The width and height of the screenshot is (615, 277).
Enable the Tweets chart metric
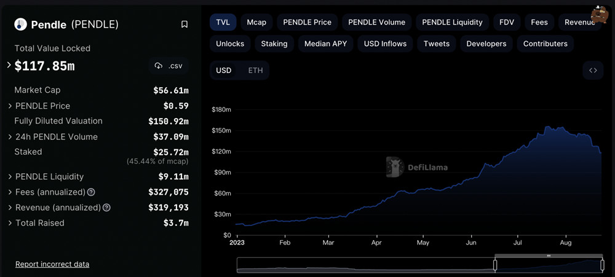tap(437, 44)
